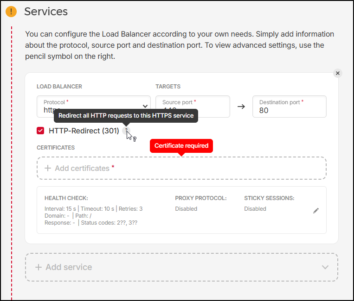The width and height of the screenshot is (354, 301).
Task: Uncheck the HTTP-Redirect checkbox
Action: (x=40, y=131)
